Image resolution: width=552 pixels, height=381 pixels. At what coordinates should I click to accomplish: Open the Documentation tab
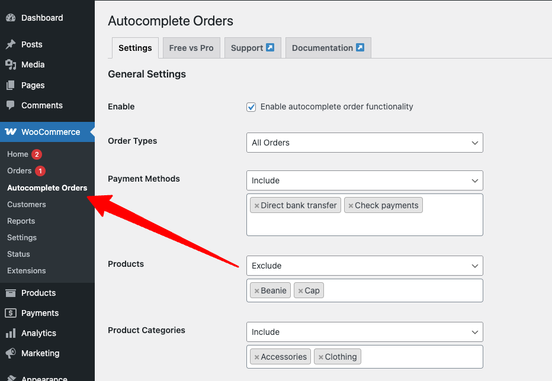[328, 48]
